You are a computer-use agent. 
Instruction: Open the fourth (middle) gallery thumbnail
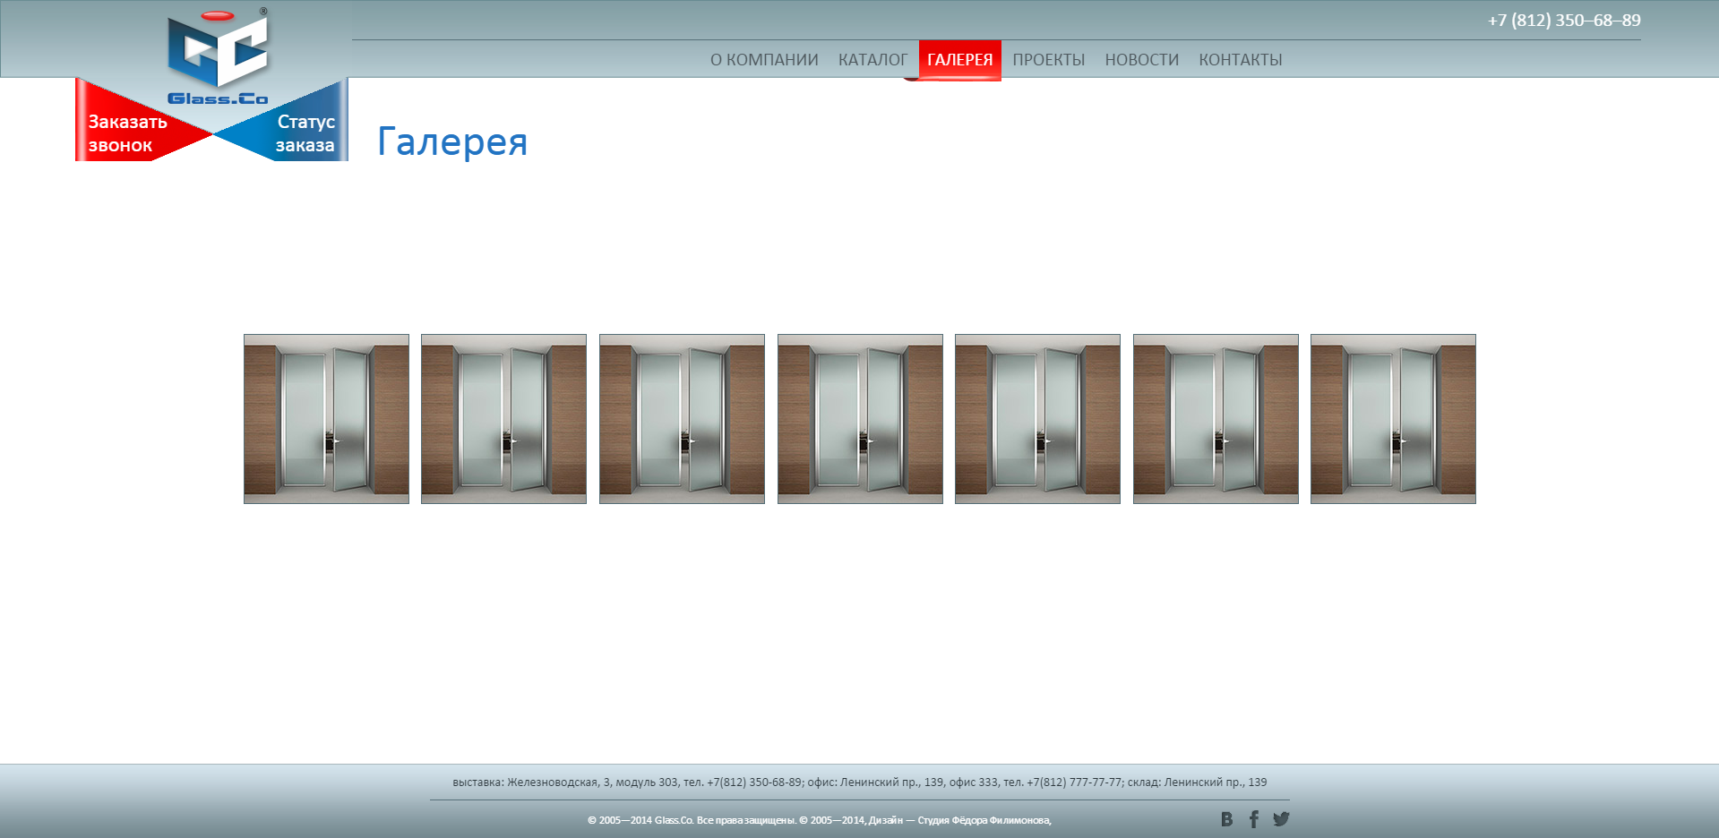coord(860,419)
